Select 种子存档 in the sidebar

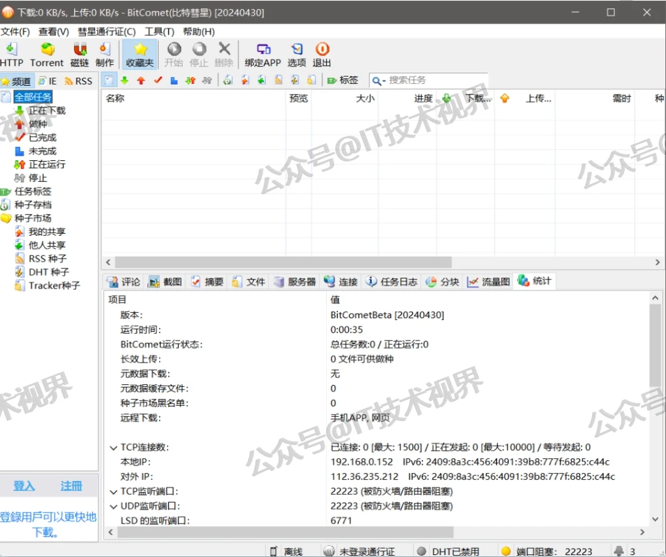33,205
